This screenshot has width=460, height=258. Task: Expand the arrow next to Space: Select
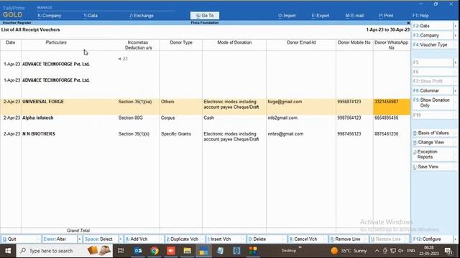[x=121, y=239]
